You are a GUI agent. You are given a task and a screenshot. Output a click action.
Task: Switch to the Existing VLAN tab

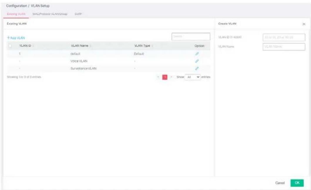tap(16, 14)
